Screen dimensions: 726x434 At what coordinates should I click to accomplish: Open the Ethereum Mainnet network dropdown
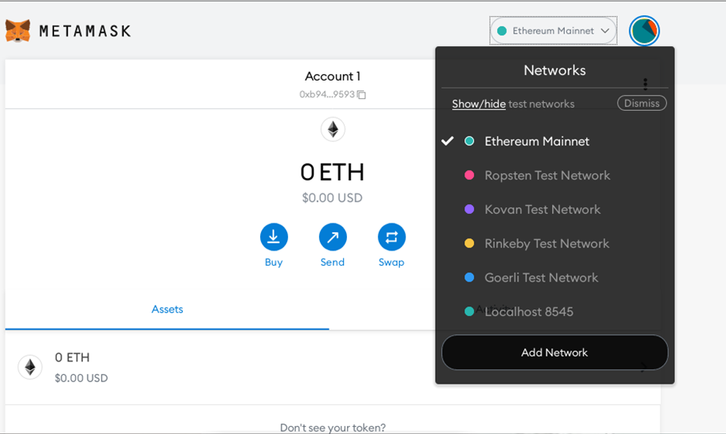click(554, 30)
